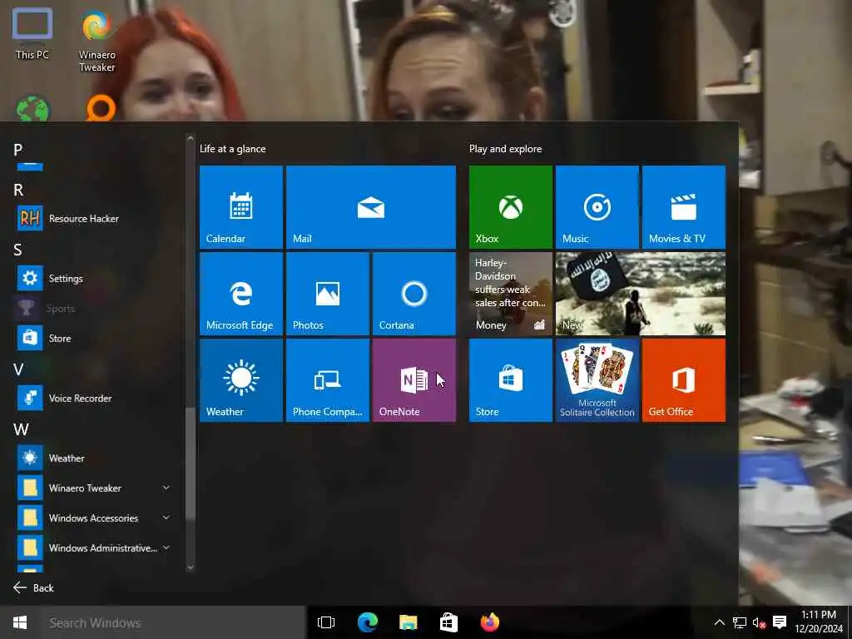Launch Microsoft Edge tile
Screen dimensions: 852x639
coord(241,294)
